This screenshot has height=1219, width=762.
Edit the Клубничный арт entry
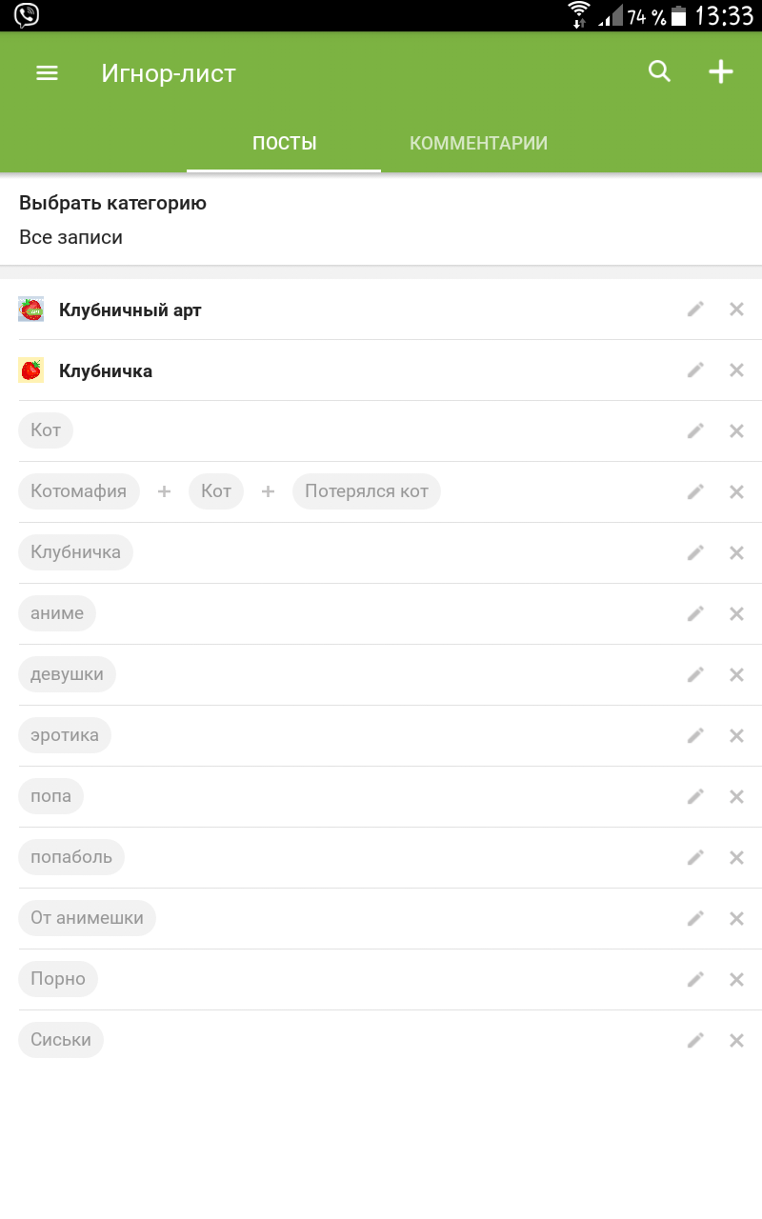[696, 310]
